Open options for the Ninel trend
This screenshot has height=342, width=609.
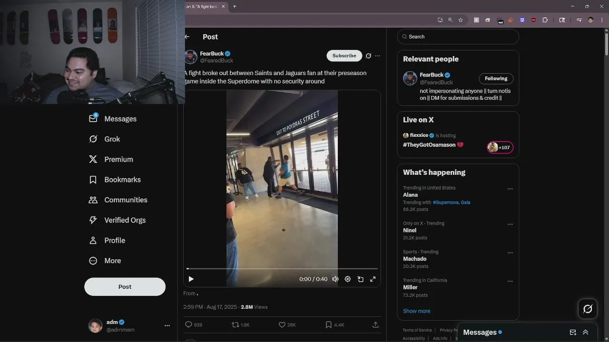tap(510, 224)
